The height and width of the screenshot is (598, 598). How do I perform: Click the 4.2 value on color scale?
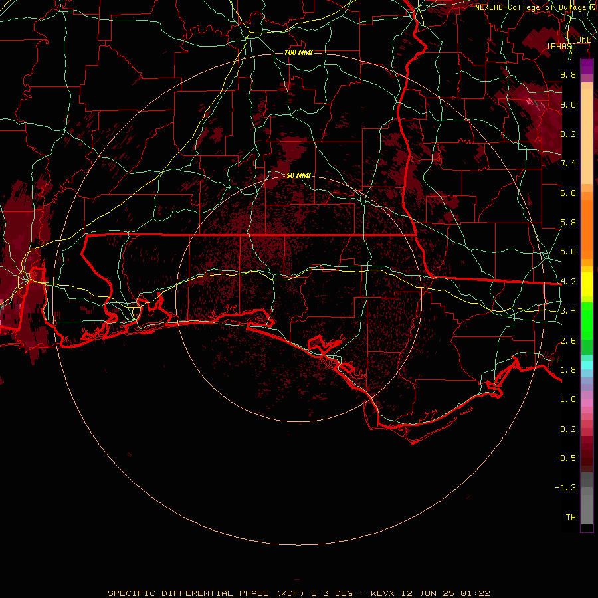coord(568,282)
